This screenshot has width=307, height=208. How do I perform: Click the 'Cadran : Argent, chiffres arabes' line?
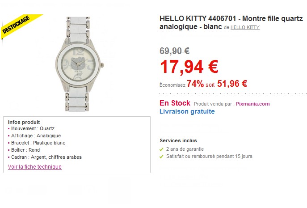46,157
